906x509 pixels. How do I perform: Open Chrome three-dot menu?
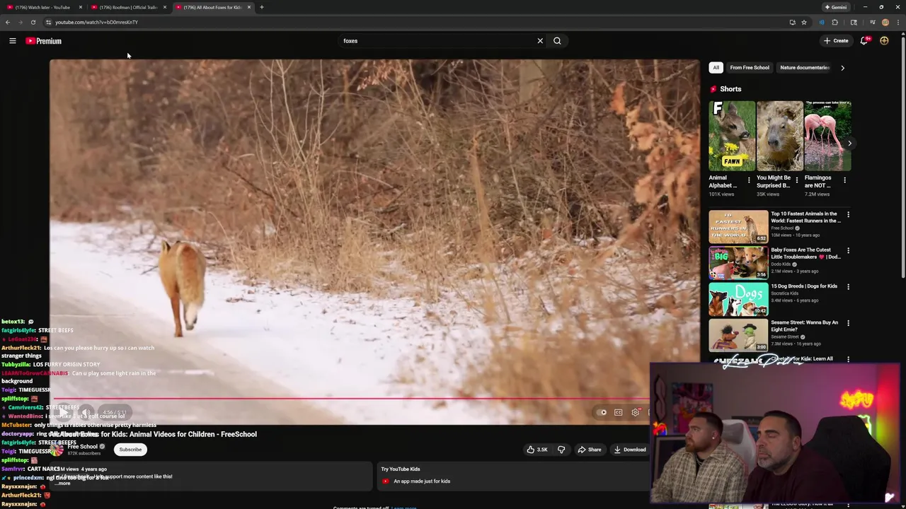click(898, 22)
